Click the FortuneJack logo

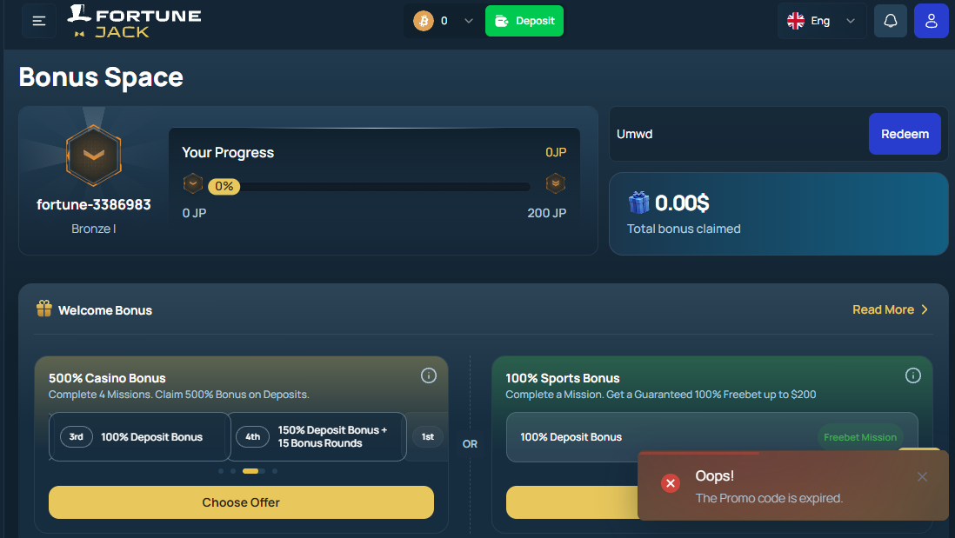pos(135,22)
